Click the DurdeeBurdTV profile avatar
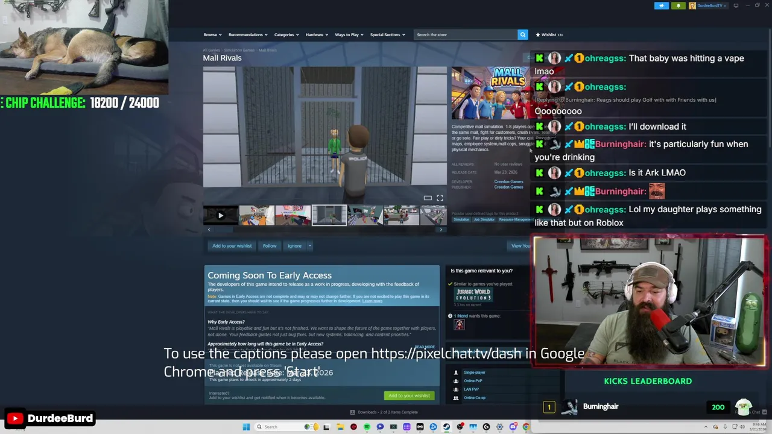 click(692, 5)
